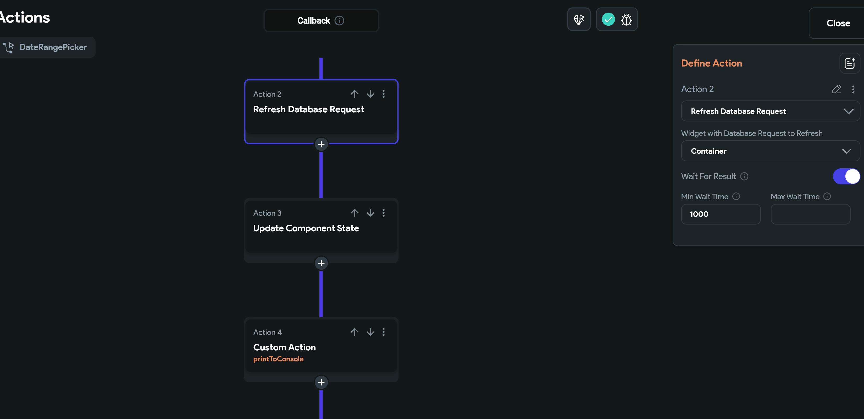Move Action 3 down with arrow
This screenshot has height=419, width=864.
point(370,213)
